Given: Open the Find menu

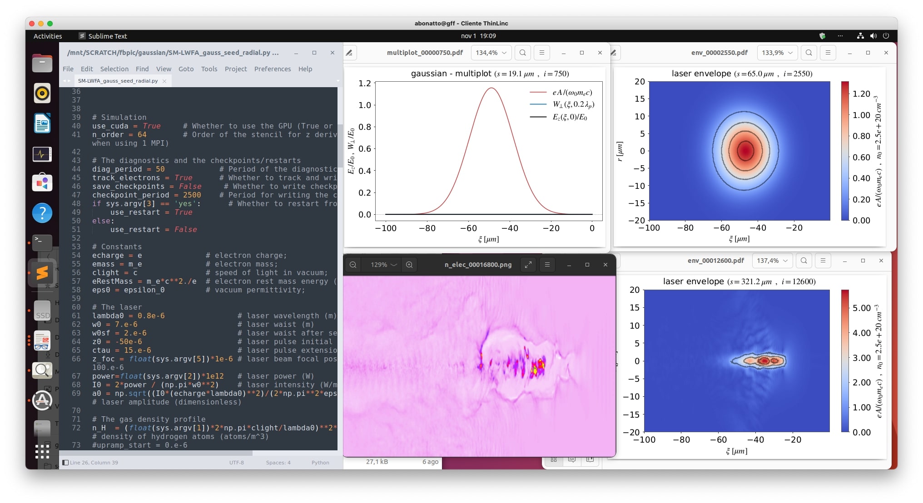Looking at the screenshot, I should point(142,69).
